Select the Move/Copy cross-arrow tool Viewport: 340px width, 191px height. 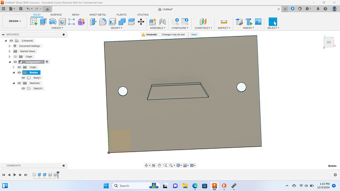pos(141,22)
